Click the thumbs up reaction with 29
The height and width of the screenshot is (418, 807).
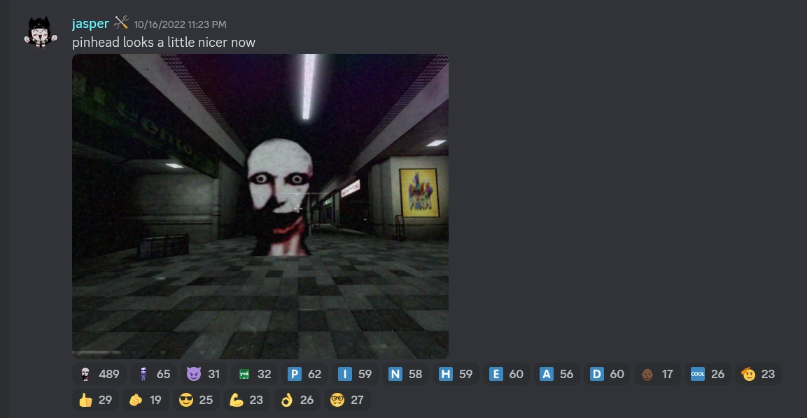(96, 400)
